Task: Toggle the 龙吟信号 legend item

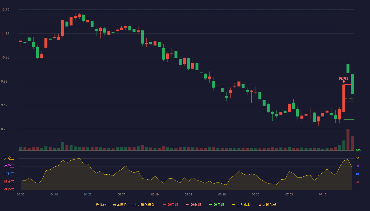Action: tap(267, 205)
